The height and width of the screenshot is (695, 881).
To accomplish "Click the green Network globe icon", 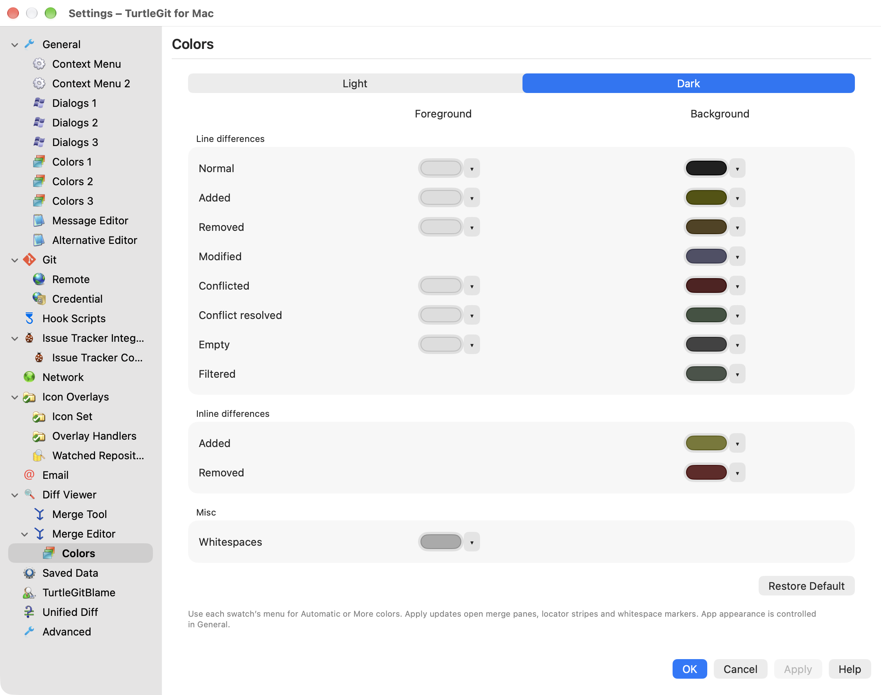I will (x=29, y=377).
